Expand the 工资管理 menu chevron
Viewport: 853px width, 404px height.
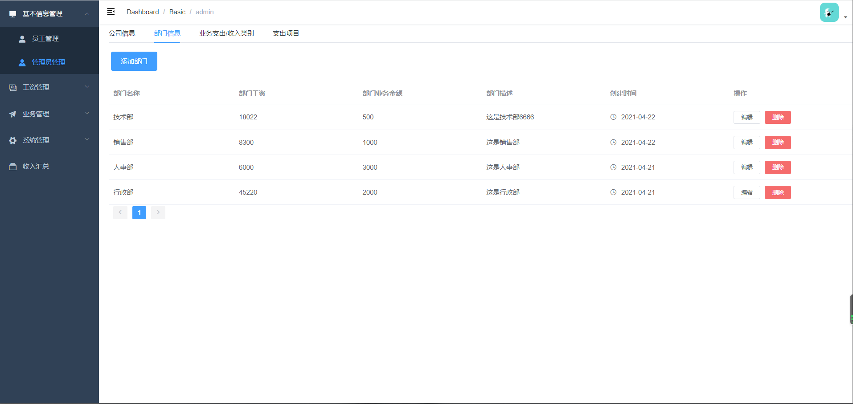87,87
